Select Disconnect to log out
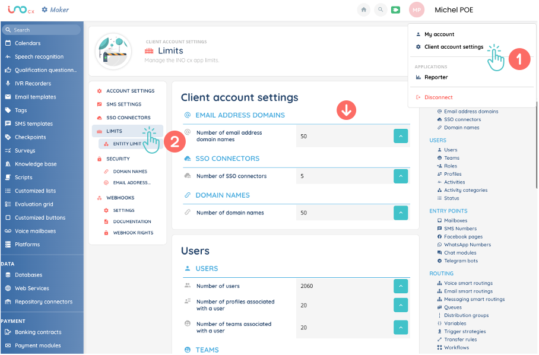Image resolution: width=539 pixels, height=355 pixels. 438,97
